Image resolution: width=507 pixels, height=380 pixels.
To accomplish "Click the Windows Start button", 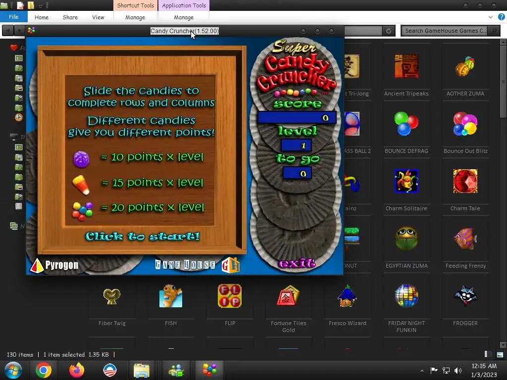I will [x=13, y=370].
